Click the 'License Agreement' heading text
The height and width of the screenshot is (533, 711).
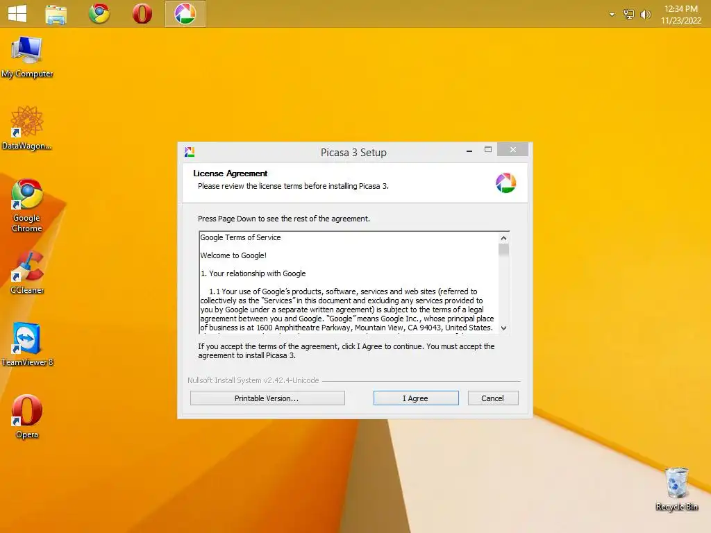pos(230,173)
